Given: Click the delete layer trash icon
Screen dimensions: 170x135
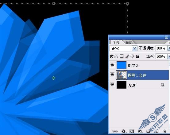Looking at the screenshot, I should coord(165,131).
